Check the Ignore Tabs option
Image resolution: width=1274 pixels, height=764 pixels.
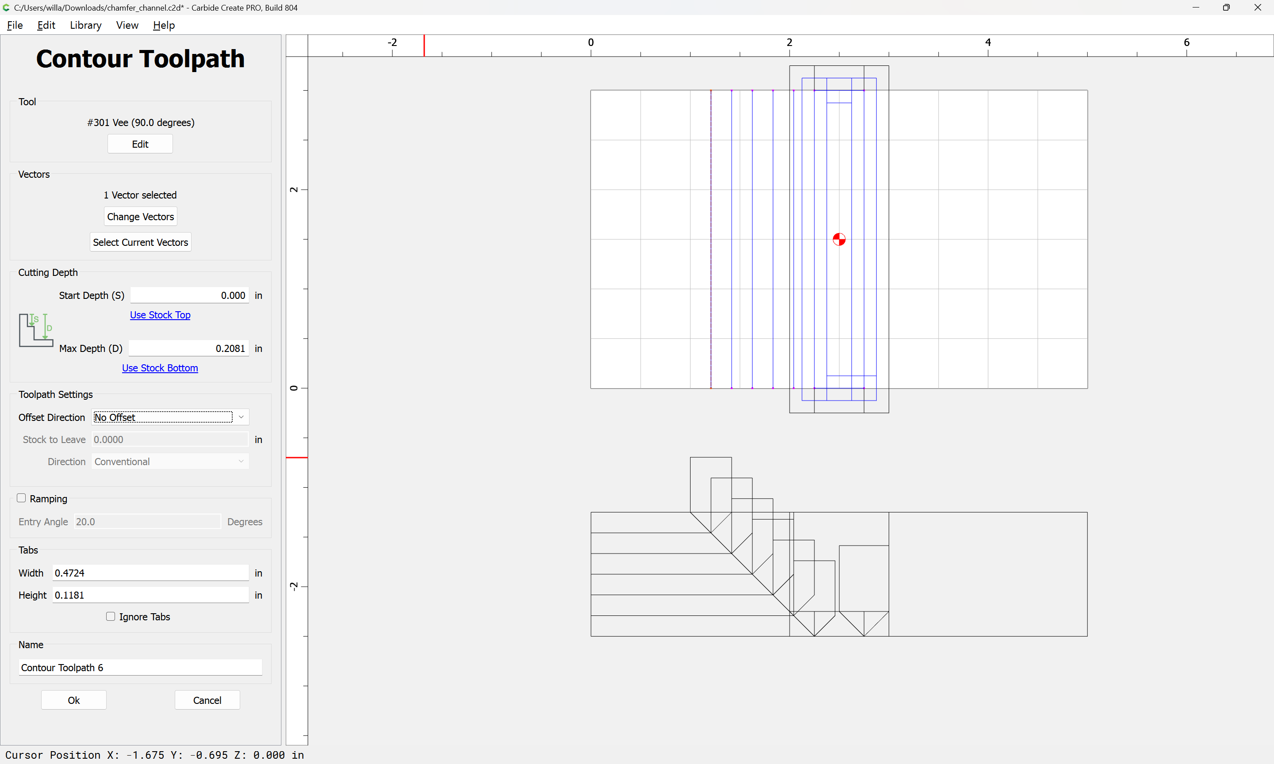tap(111, 616)
